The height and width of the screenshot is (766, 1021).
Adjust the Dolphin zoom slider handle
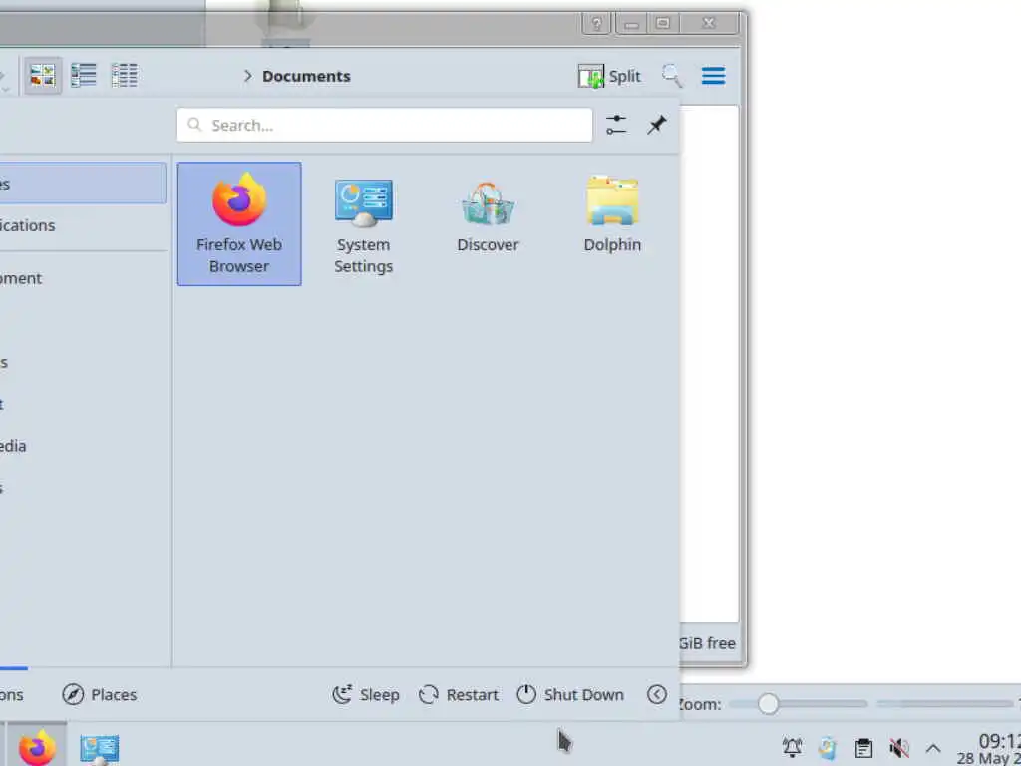tap(768, 703)
